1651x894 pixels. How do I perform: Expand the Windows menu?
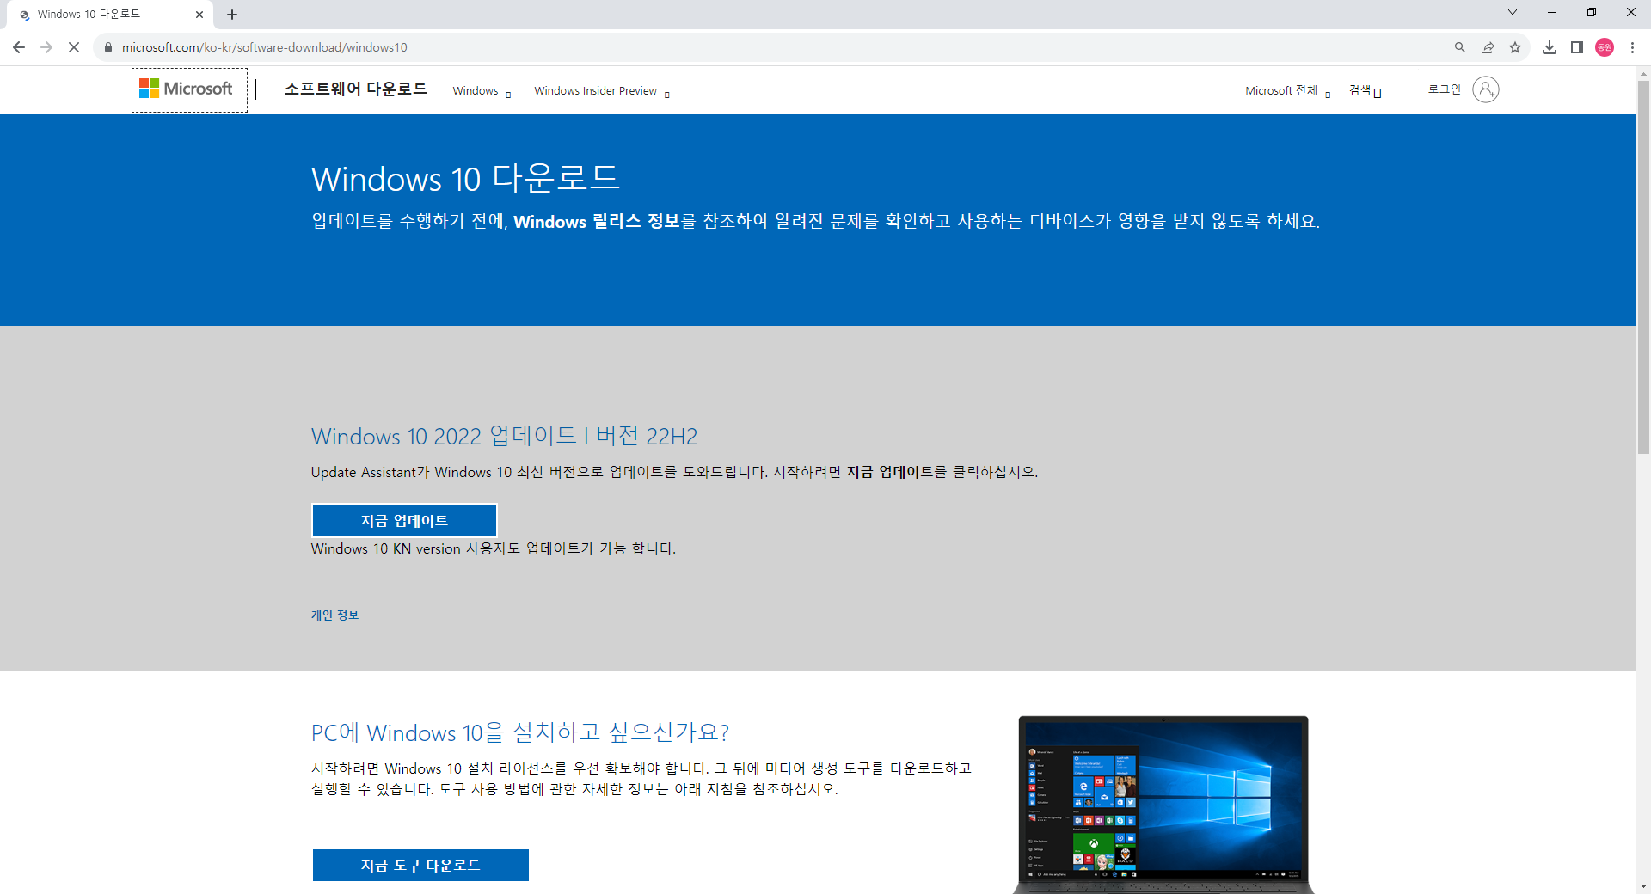click(x=482, y=91)
